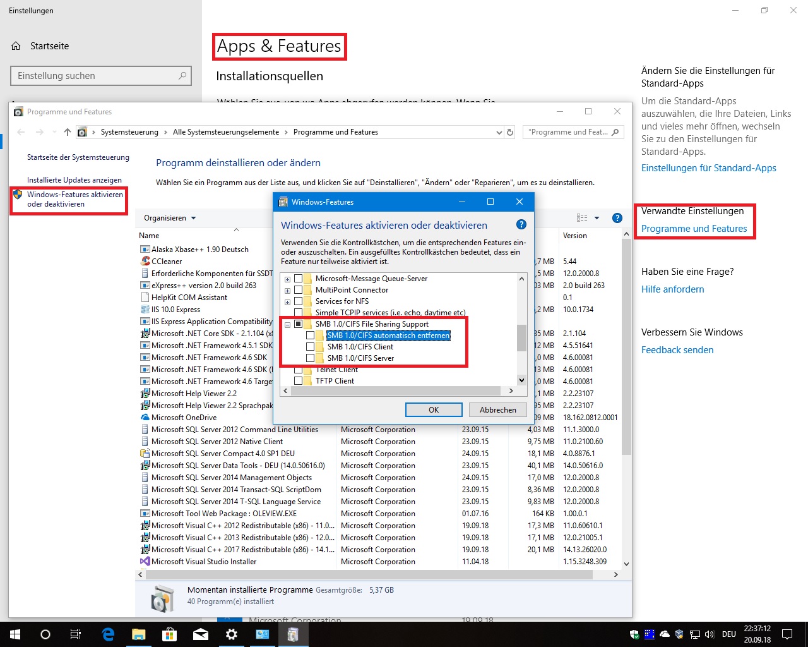Open Task View on taskbar
This screenshot has width=808, height=647.
76,634
